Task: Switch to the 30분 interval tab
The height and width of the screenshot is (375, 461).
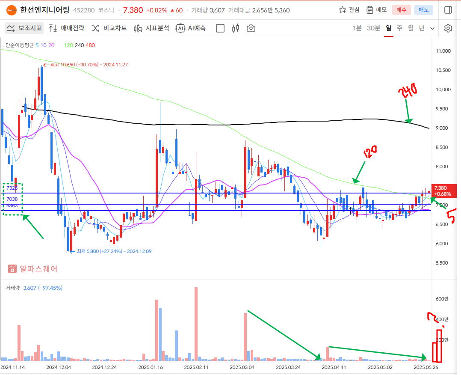Action: point(373,28)
